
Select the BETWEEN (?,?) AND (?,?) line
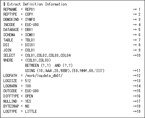(x=49, y=66)
